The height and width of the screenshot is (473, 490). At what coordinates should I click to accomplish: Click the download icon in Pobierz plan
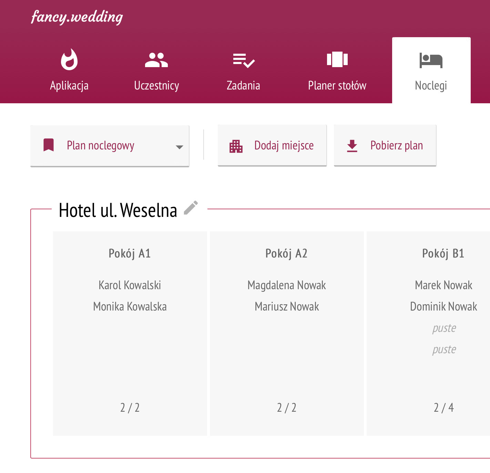[x=352, y=146]
